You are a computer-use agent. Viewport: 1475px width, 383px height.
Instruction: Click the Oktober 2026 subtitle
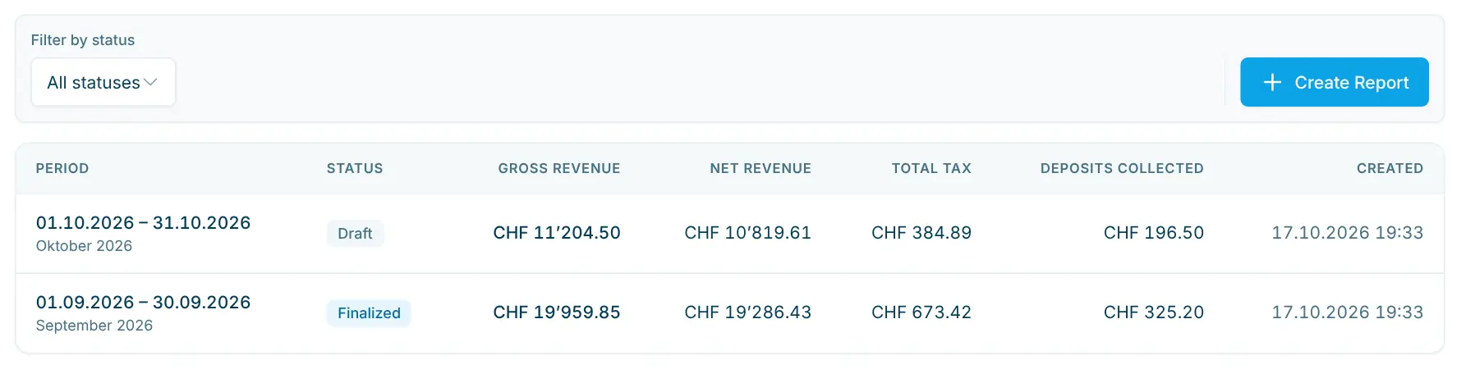pyautogui.click(x=84, y=246)
